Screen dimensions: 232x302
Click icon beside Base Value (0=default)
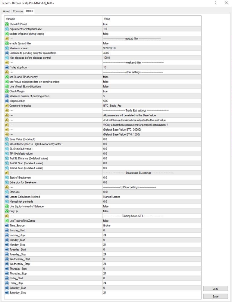tap(7, 139)
